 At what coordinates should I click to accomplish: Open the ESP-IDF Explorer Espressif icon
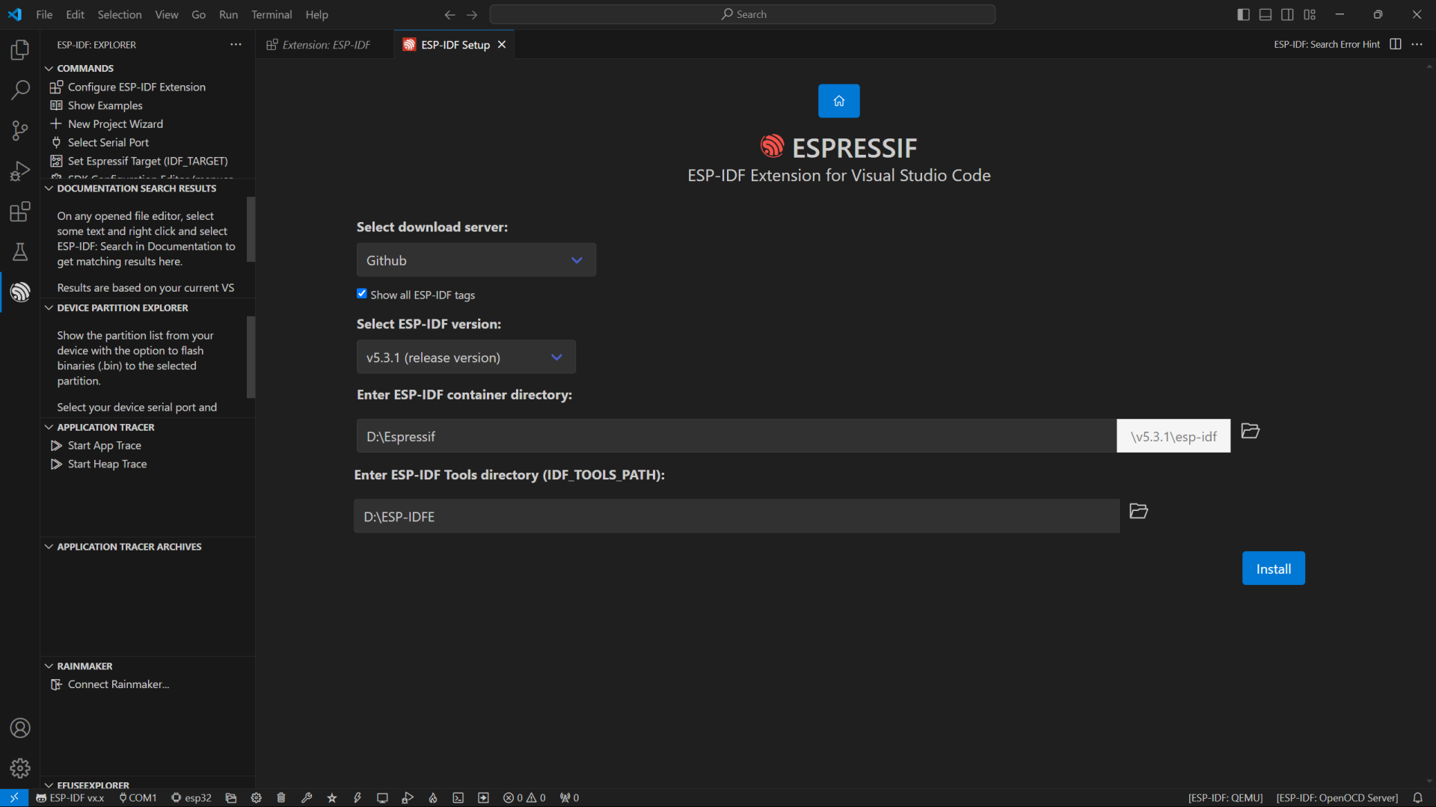20,292
